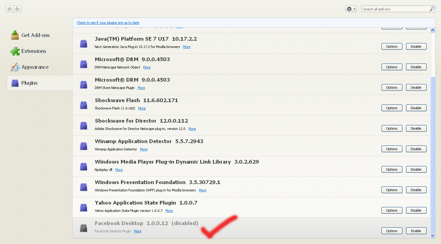Expand More details for Shockwave for Director
The image size is (441, 244).
[192, 129]
